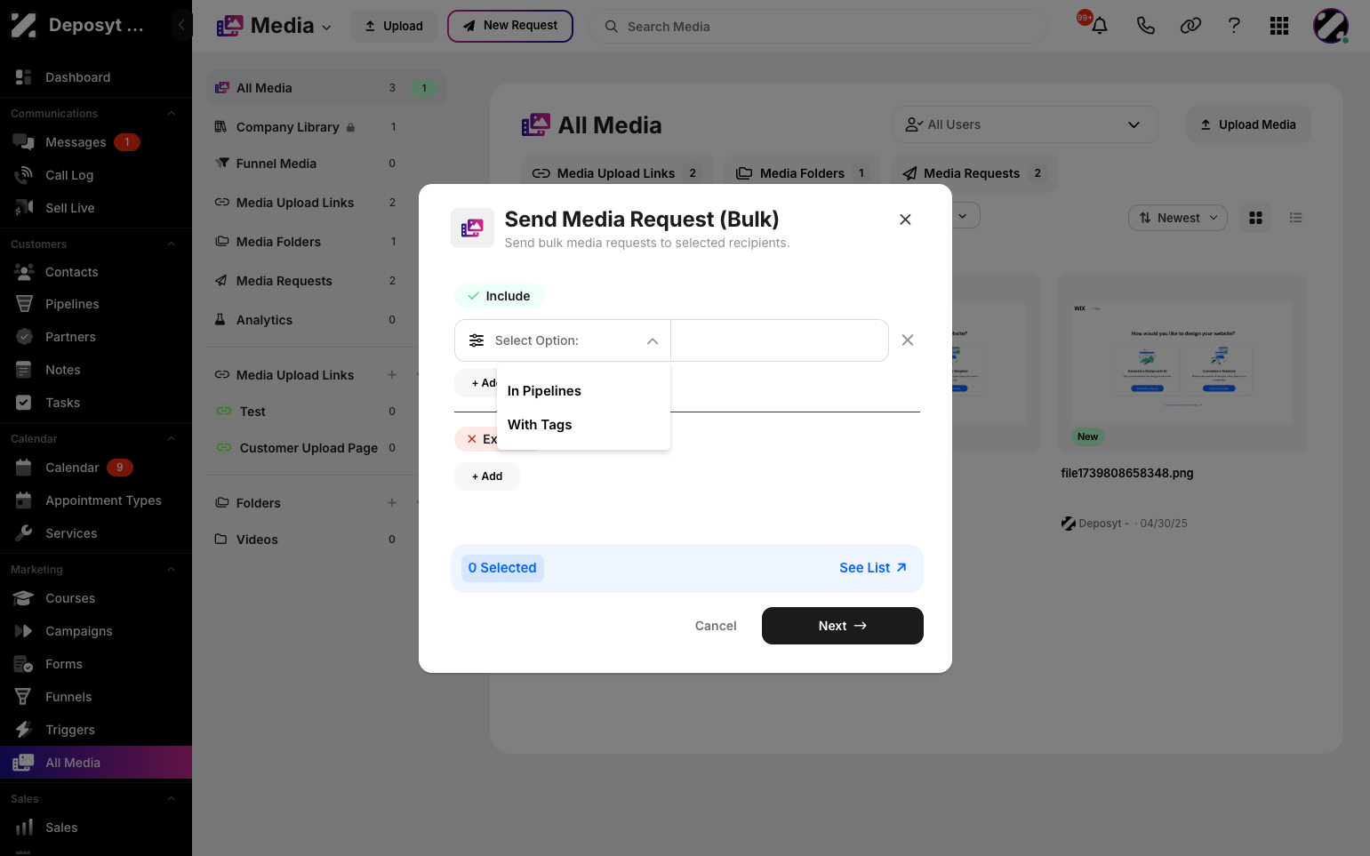The width and height of the screenshot is (1370, 856).
Task: Collapse the Marketing sidebar section
Action: (x=172, y=570)
